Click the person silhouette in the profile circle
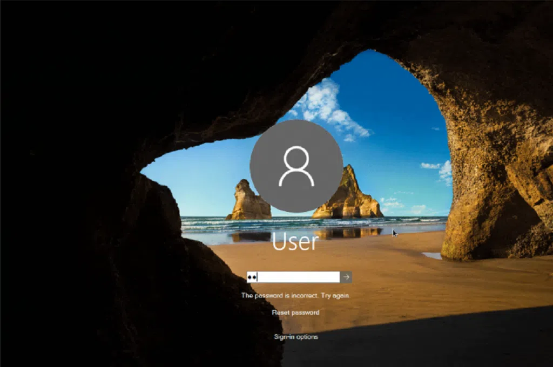Screen dimensions: 553x367 [295, 169]
